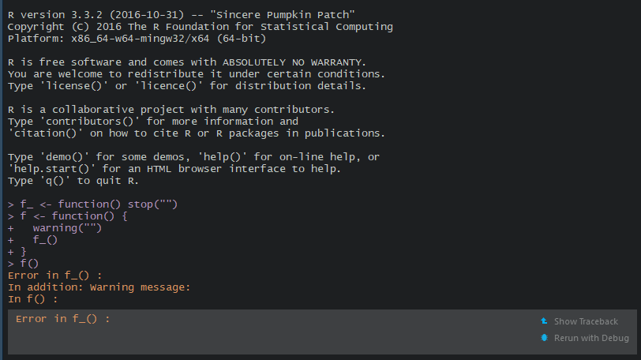The image size is (641, 360).
Task: Click the 'demo()' for some demos line
Action: (193, 157)
